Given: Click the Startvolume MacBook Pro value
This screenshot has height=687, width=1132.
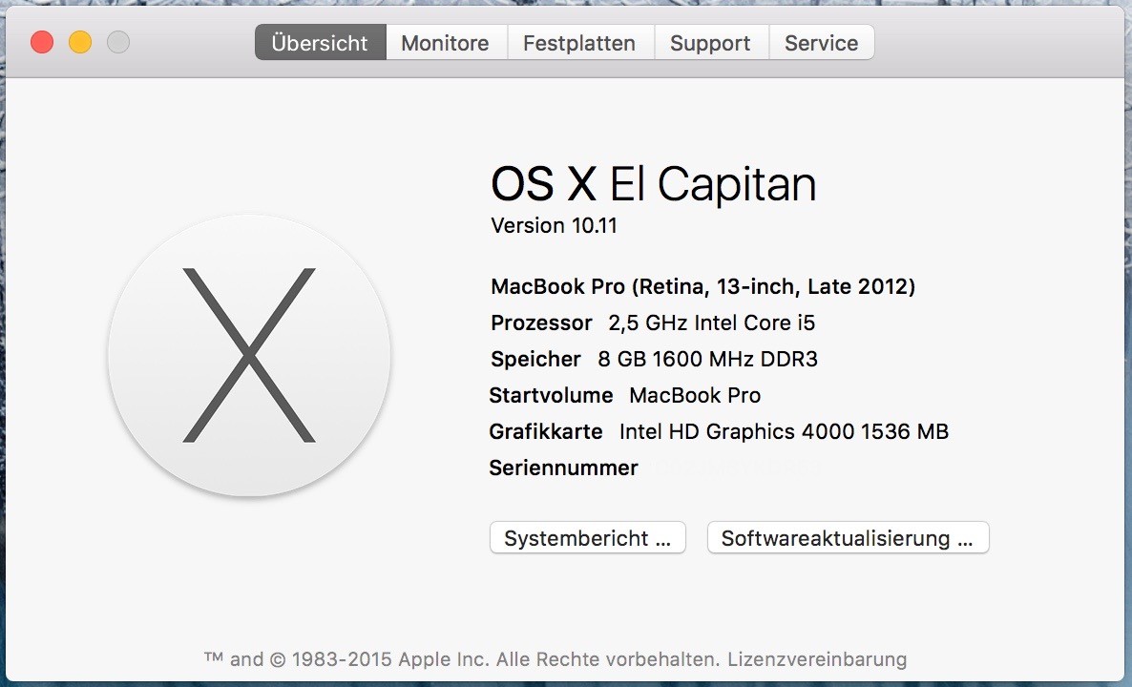Looking at the screenshot, I should (695, 395).
